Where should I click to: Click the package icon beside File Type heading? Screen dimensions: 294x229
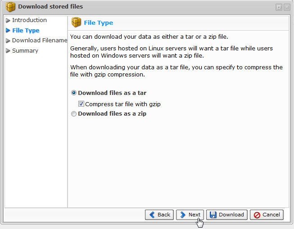tap(77, 22)
